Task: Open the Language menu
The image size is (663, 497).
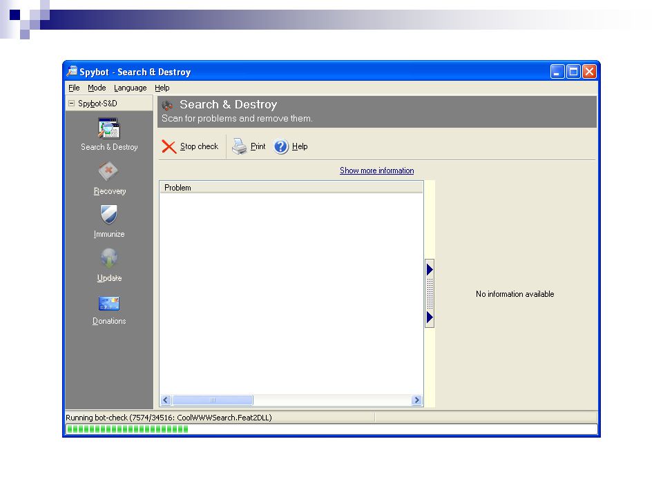Action: point(131,88)
